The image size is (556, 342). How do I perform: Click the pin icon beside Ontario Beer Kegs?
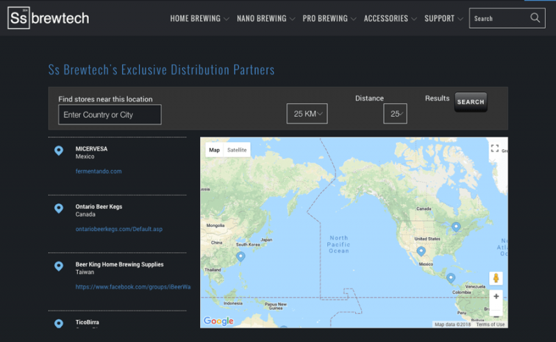[x=58, y=208]
